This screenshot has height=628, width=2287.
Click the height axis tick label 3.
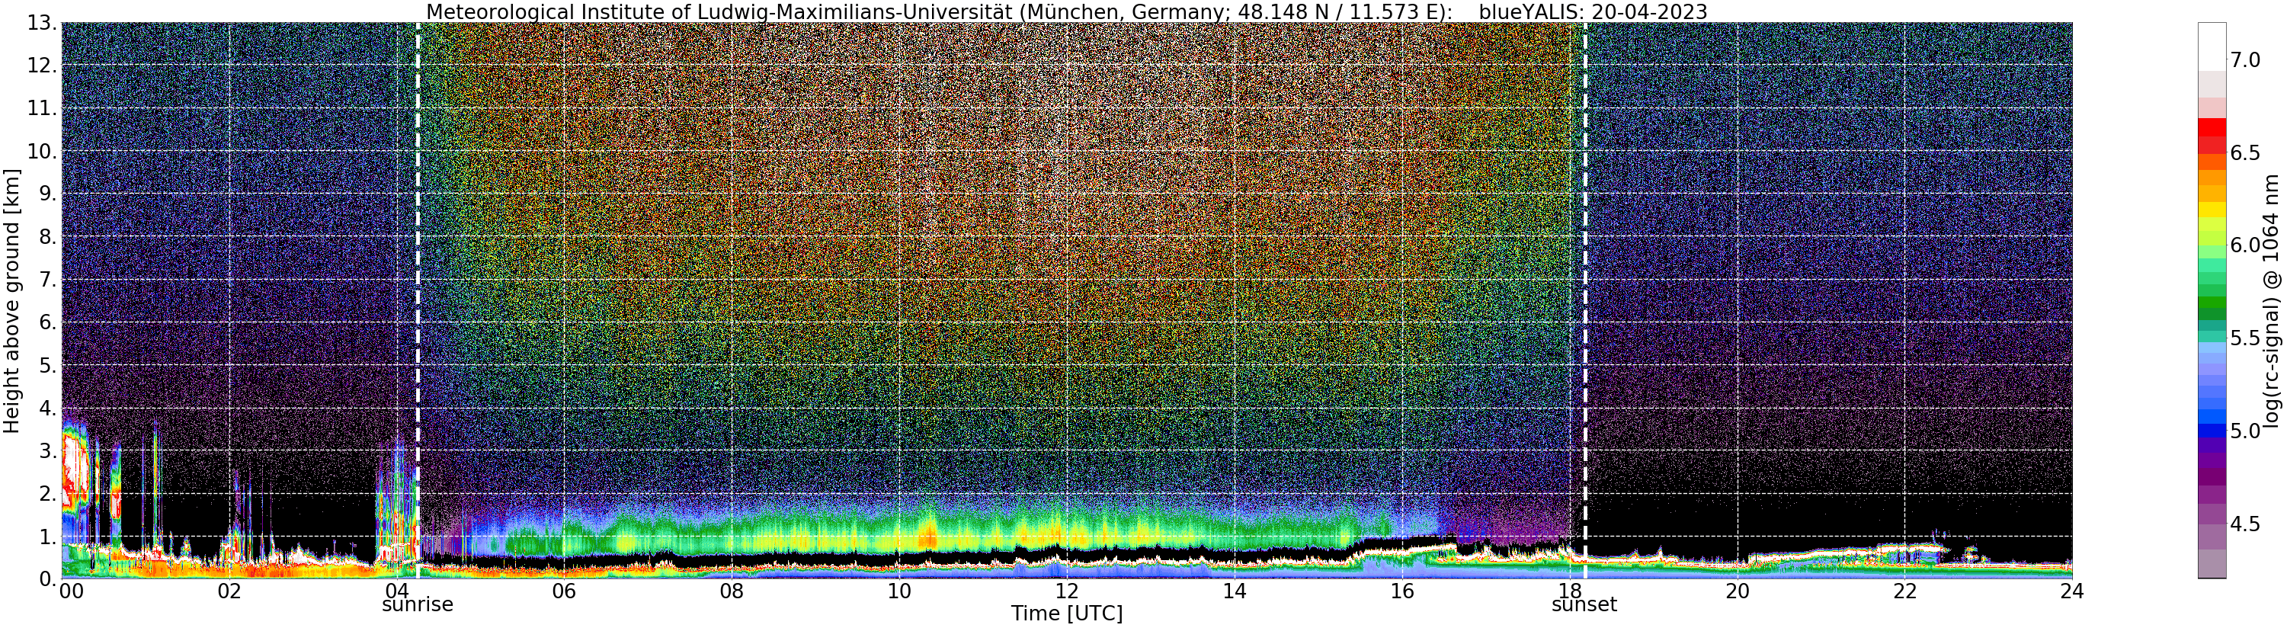(x=48, y=451)
